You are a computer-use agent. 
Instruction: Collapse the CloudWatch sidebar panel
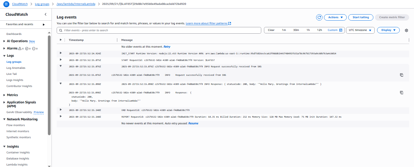point(45,14)
